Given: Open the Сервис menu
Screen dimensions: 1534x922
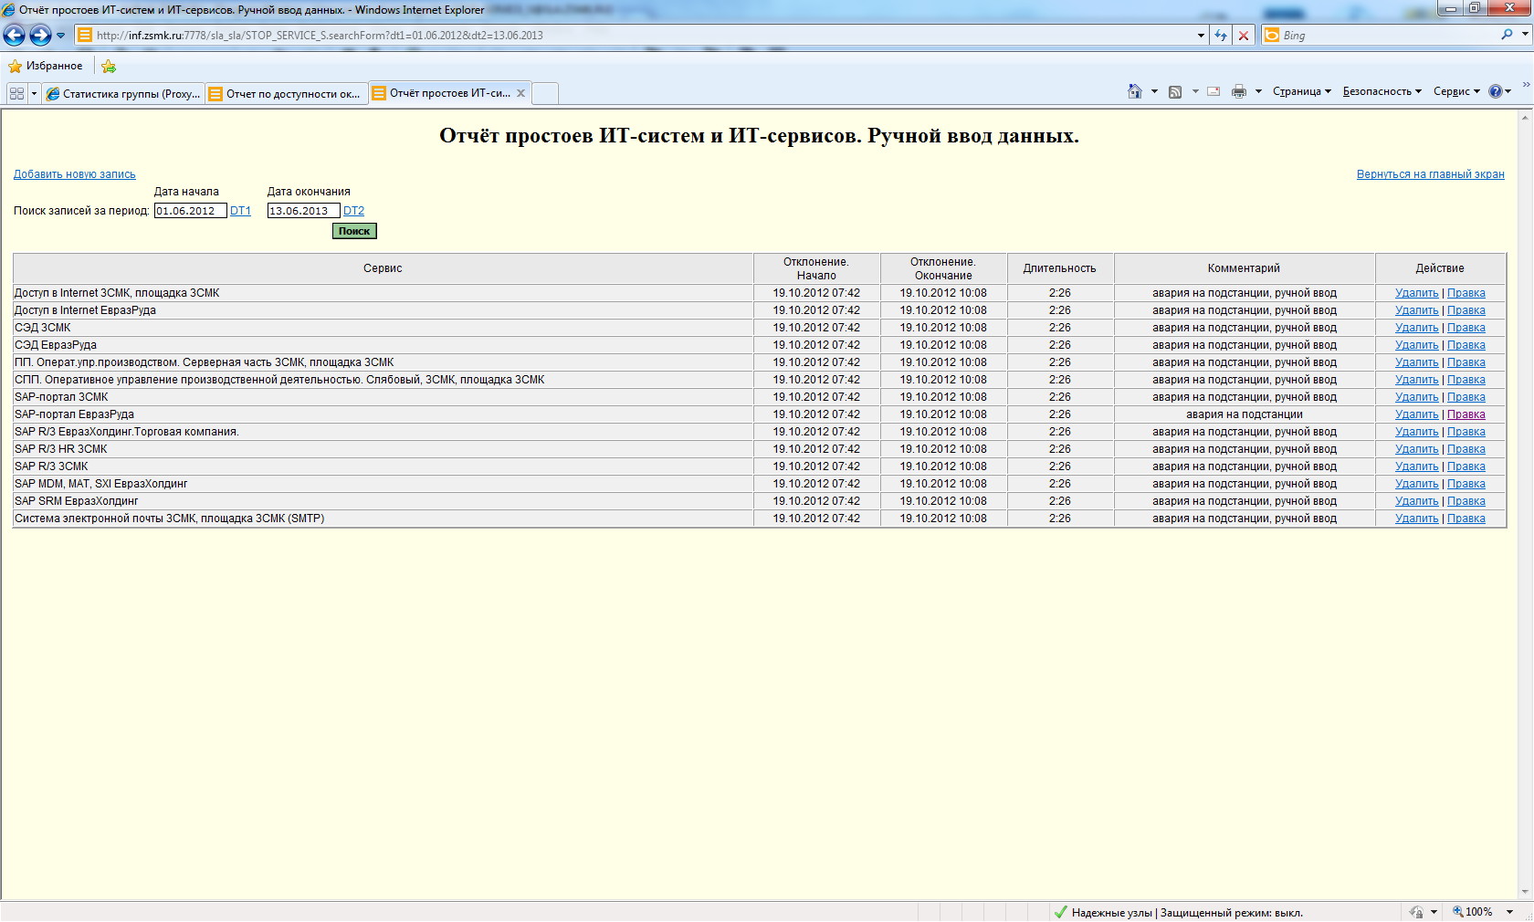Looking at the screenshot, I should click(1456, 91).
